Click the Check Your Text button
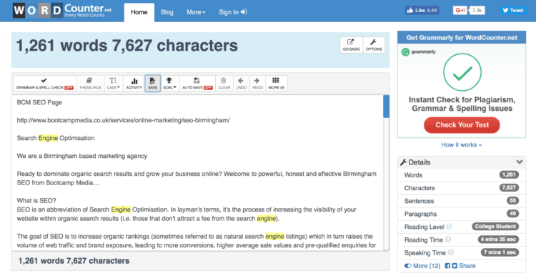The image size is (536, 276). (462, 125)
